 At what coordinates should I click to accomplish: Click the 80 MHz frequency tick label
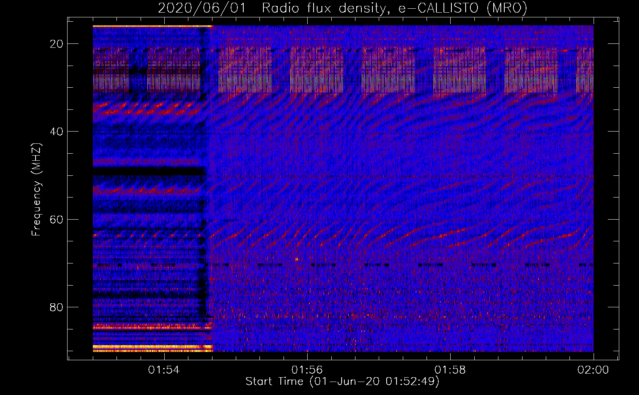(x=56, y=307)
